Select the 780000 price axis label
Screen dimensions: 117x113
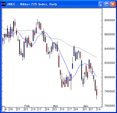110,91
